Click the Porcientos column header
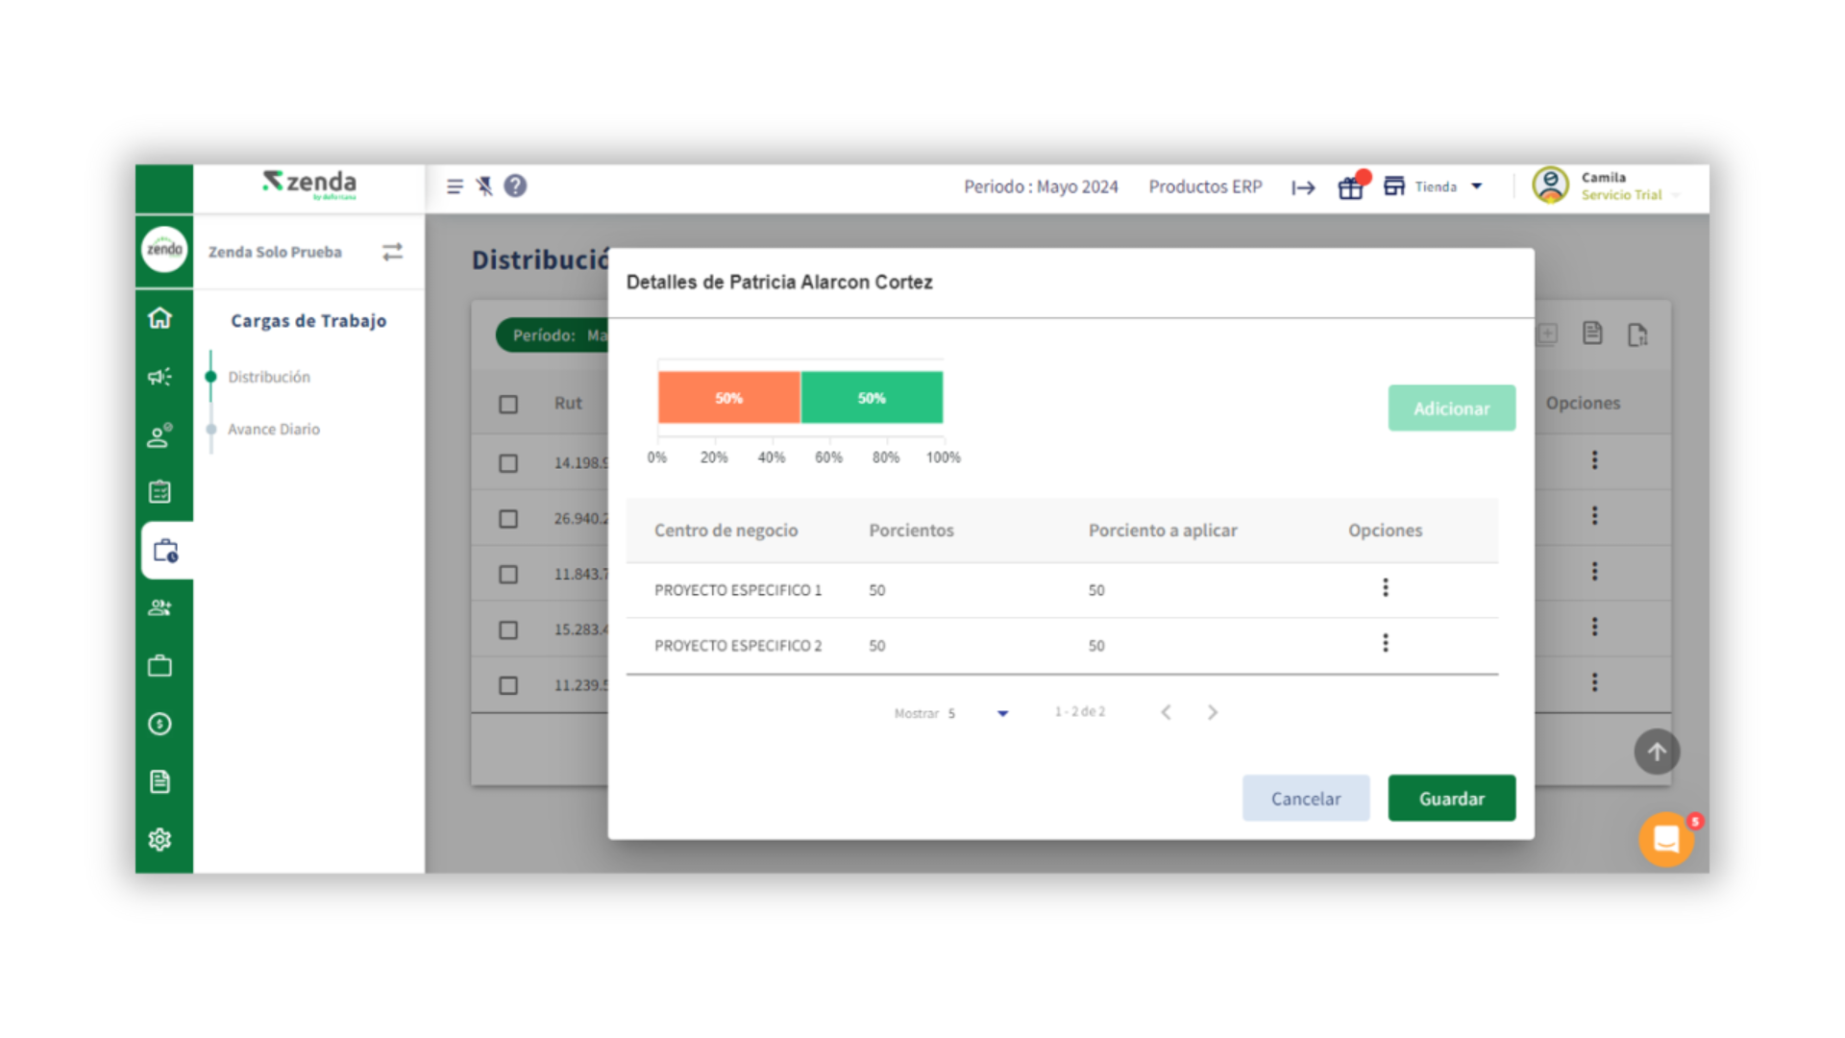This screenshot has height=1038, width=1845. (911, 531)
